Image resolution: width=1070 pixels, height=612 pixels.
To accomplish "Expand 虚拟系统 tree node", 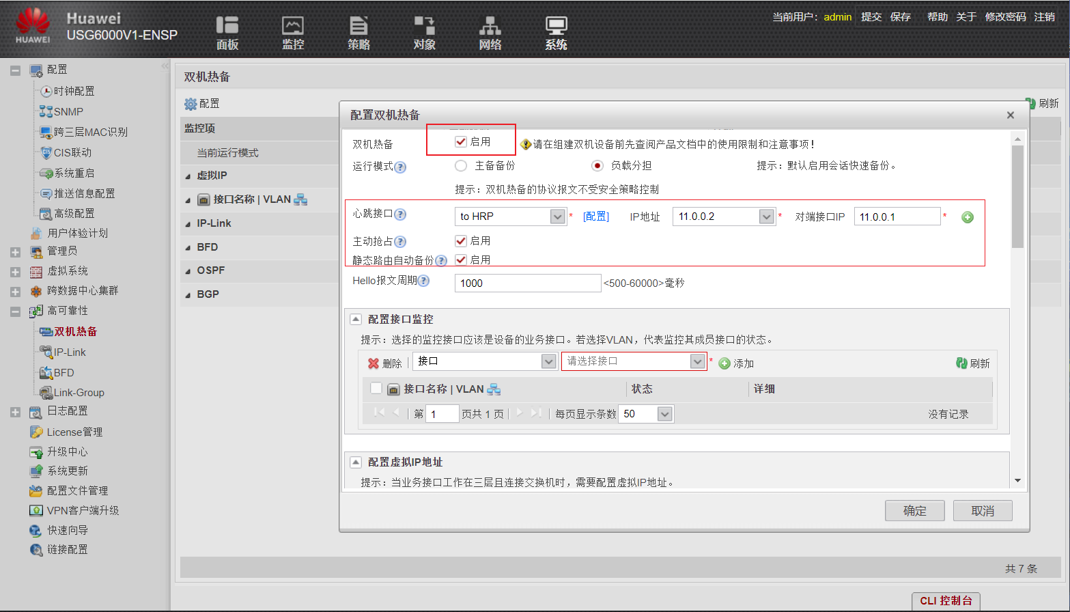I will point(15,272).
